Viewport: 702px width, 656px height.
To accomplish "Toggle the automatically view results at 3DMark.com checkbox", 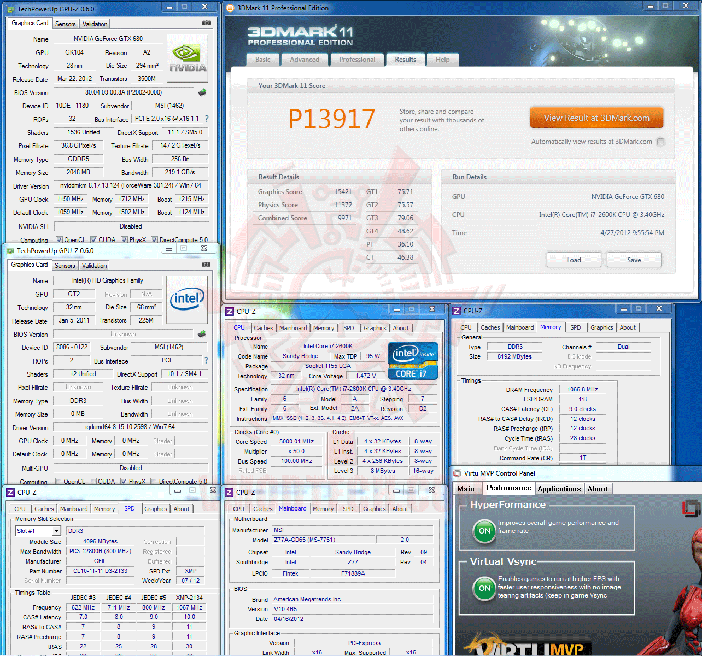I will (661, 142).
